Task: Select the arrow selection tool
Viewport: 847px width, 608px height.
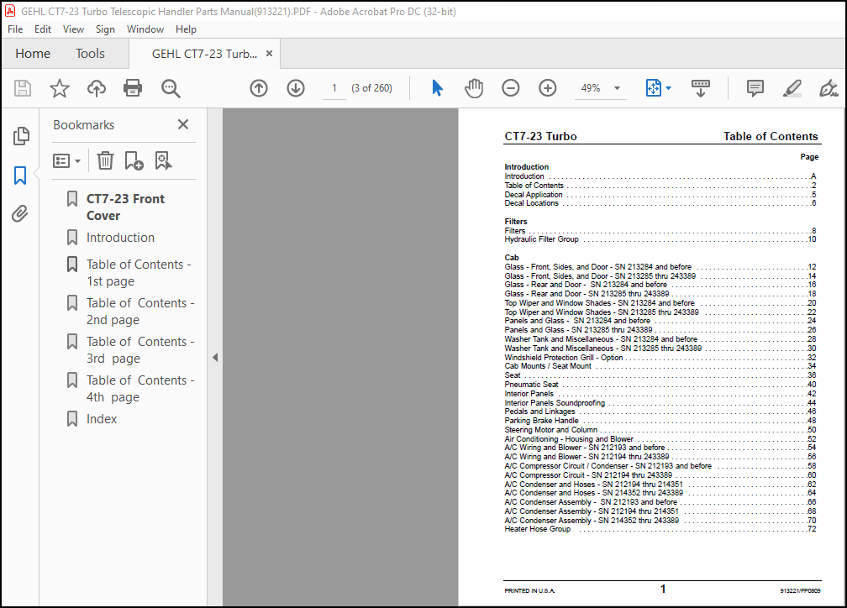Action: (438, 88)
